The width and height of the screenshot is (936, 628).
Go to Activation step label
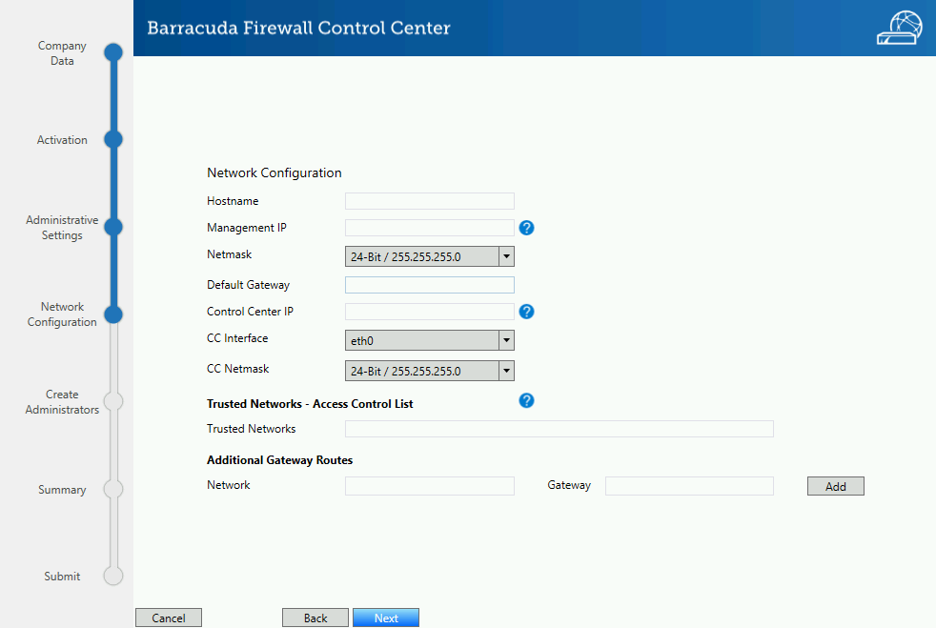[62, 140]
